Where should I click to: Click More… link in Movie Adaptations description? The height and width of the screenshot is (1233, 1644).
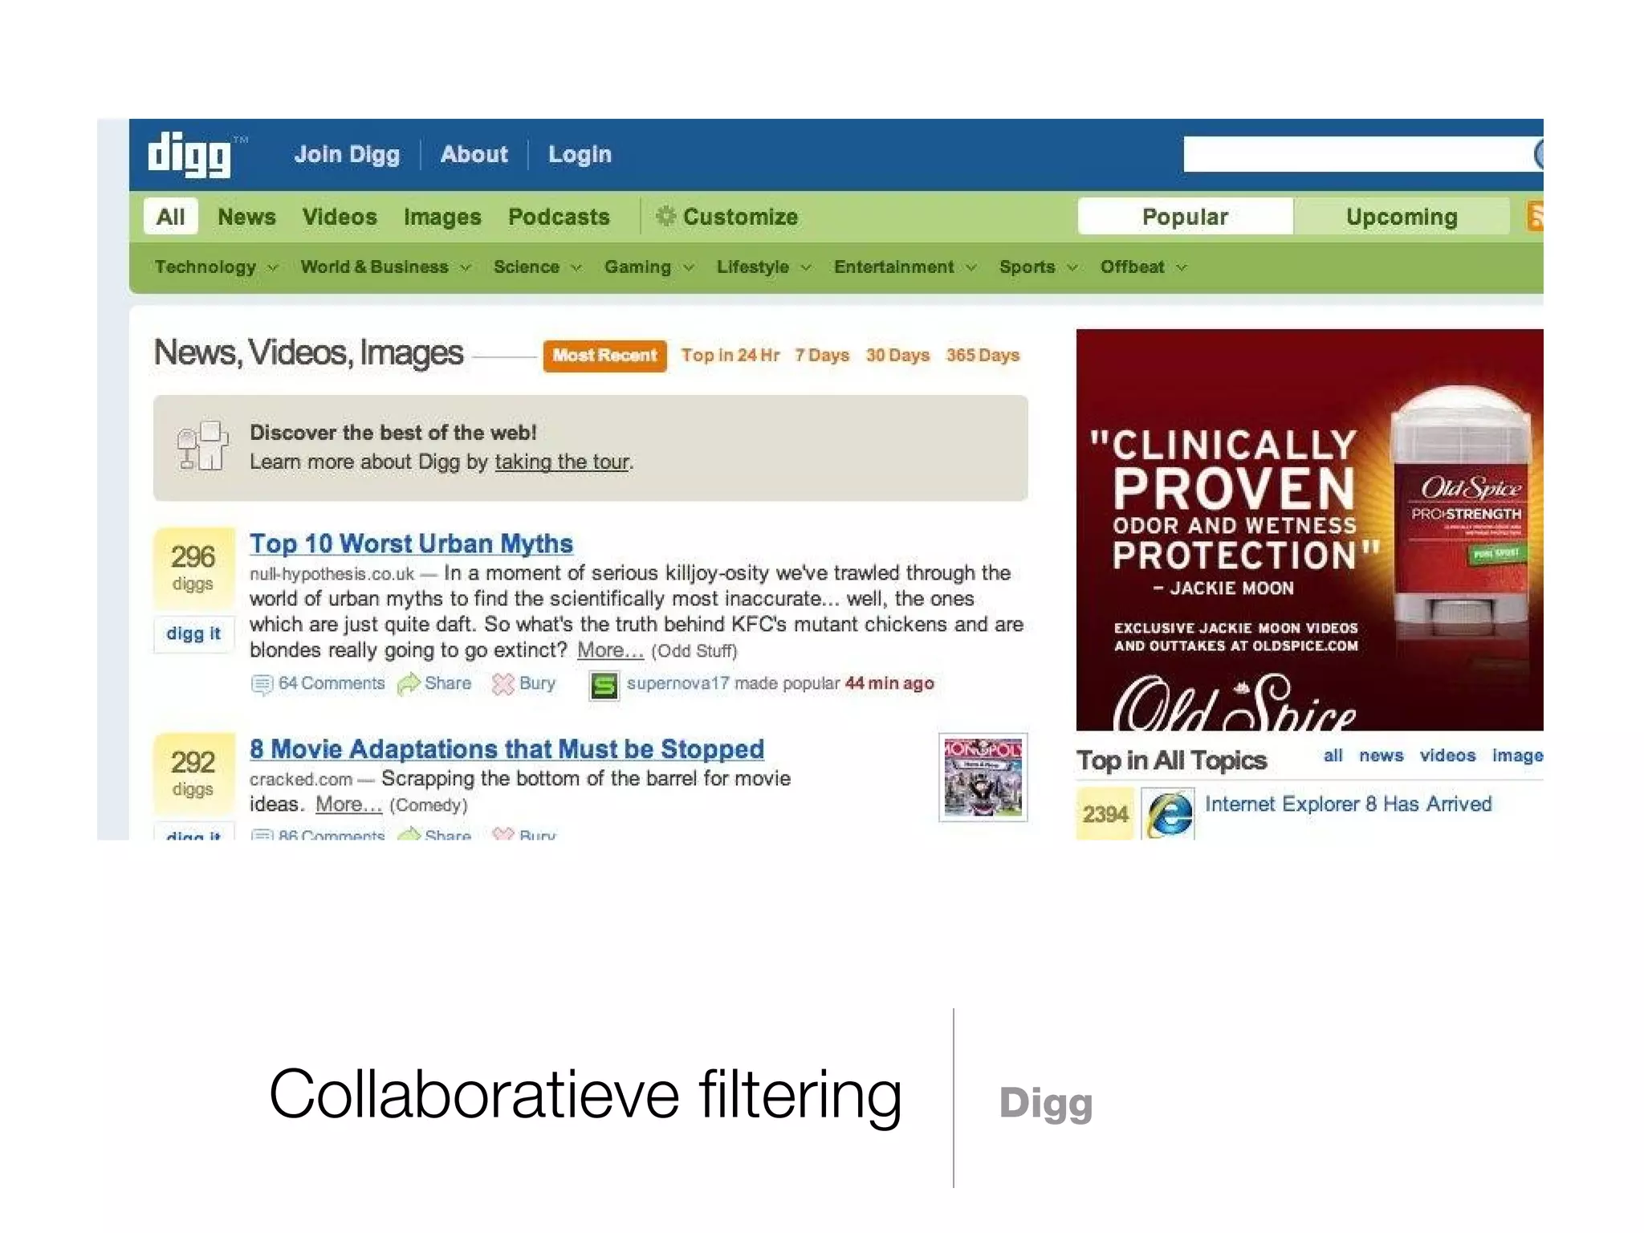348,804
